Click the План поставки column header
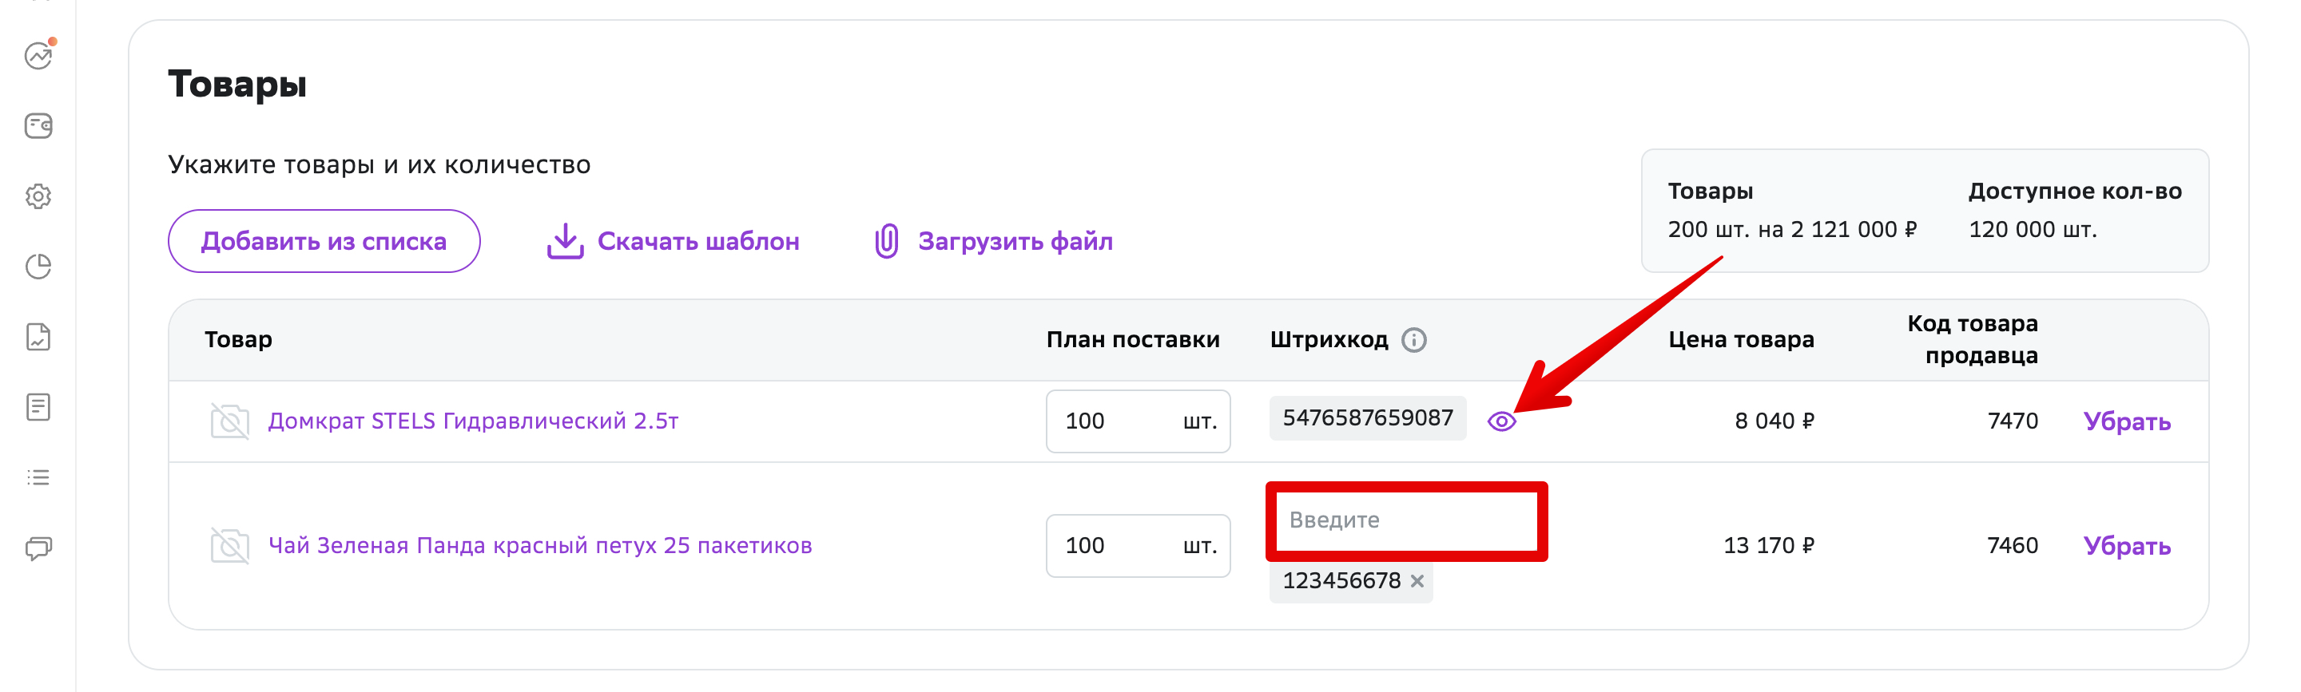 pyautogui.click(x=1133, y=339)
